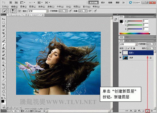Image resolution: width=157 pixels, height=113 pixels.
Task: Click the Create new layer button
Action: point(148,111)
